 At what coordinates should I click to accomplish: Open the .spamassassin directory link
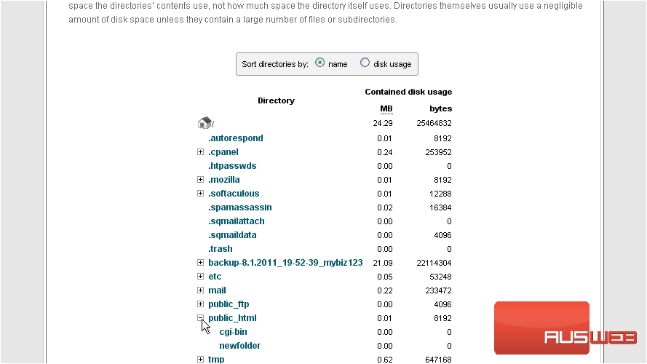click(240, 207)
